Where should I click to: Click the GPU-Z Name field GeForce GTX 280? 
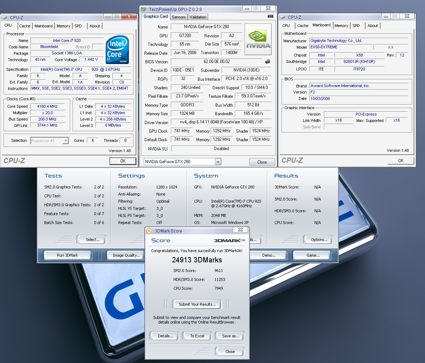[x=206, y=27]
